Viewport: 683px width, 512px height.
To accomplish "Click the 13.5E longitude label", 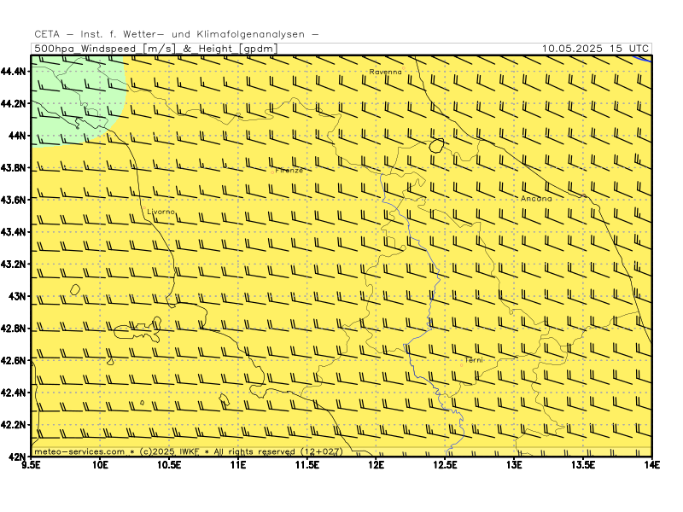I will (x=583, y=465).
